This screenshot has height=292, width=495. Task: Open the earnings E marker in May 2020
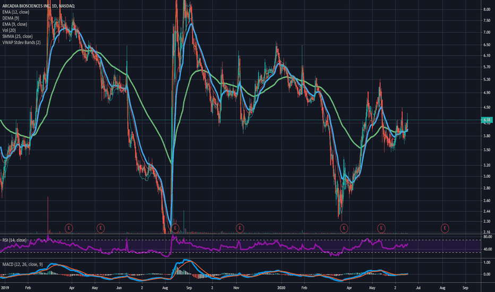381,228
